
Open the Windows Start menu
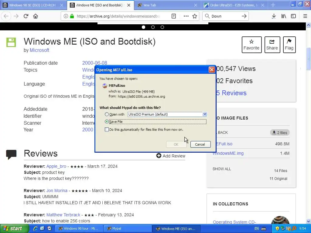14,229
